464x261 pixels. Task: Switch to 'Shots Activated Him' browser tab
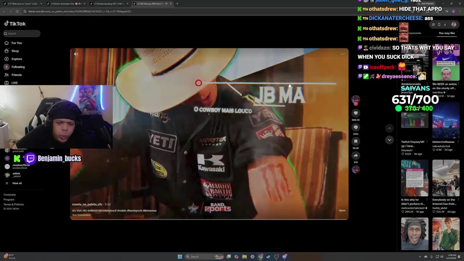point(65,4)
